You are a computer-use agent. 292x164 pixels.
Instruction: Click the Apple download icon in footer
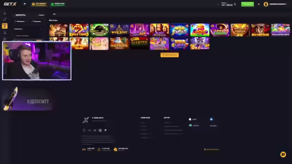point(190,119)
